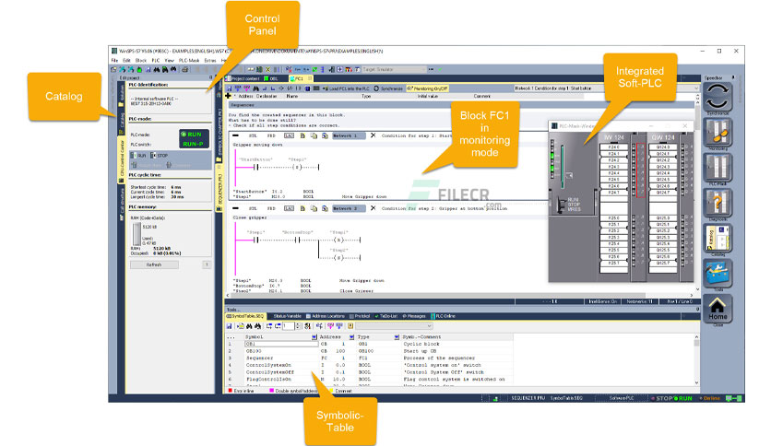Click the stepper arrows beside the number field

[x=298, y=325]
